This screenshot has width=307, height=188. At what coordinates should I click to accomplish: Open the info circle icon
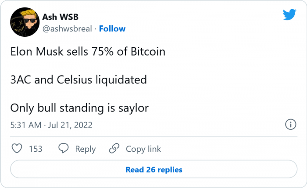(290, 125)
